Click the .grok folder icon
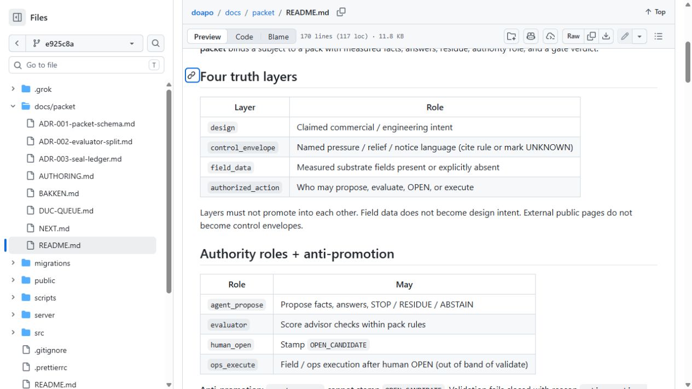The image size is (692, 389). pyautogui.click(x=26, y=89)
